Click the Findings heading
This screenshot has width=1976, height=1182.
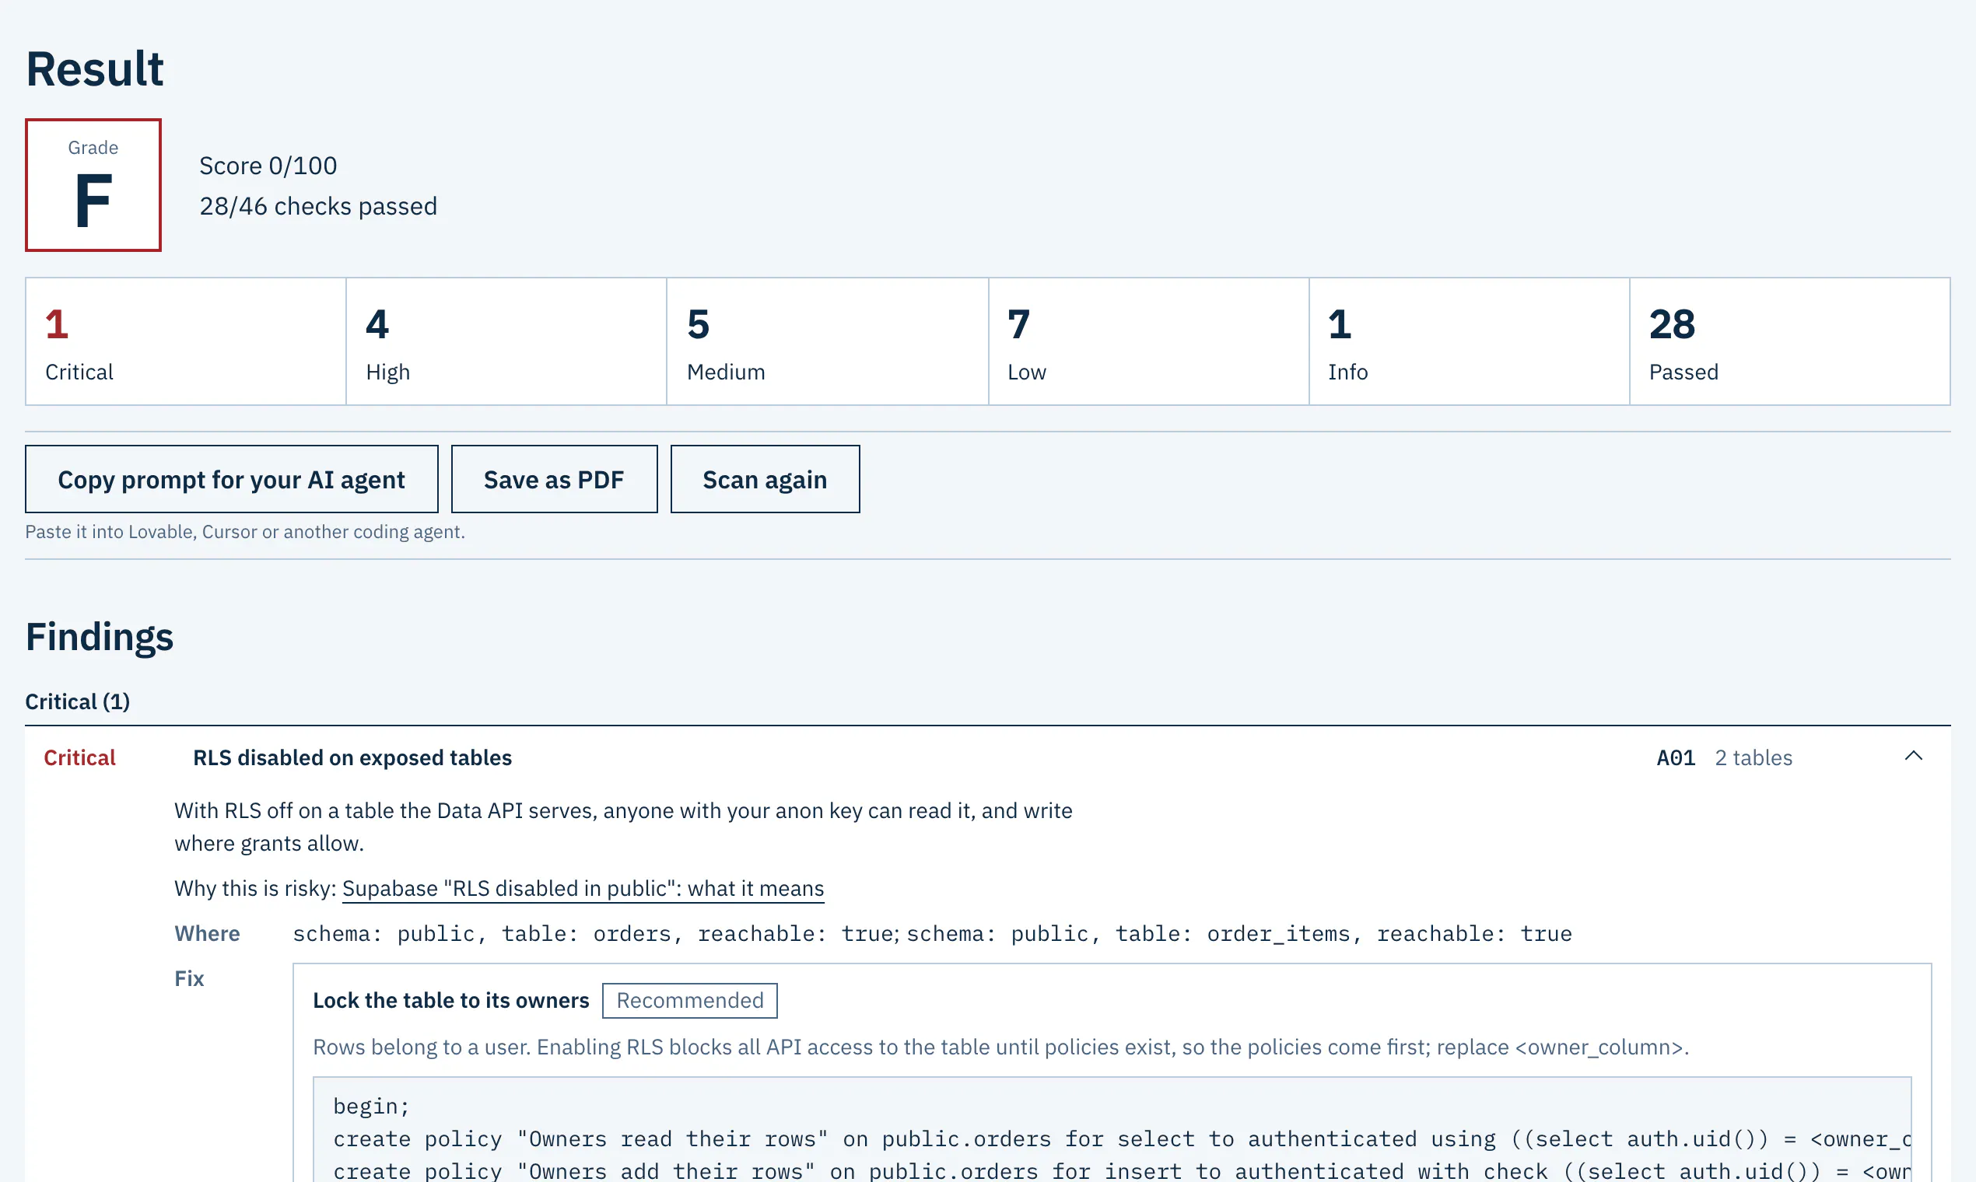[x=100, y=636]
